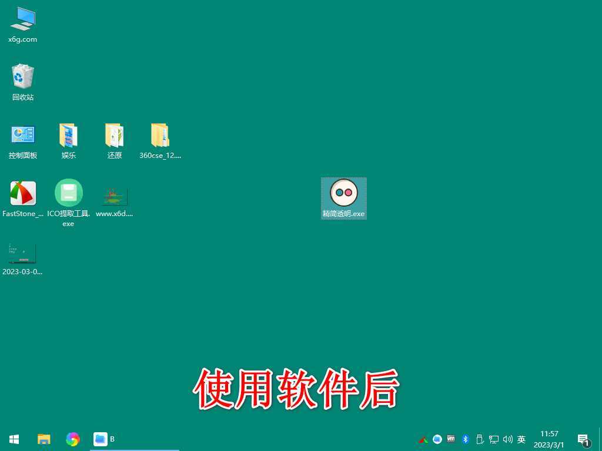Open the Safely Remove Hardware popup

click(480, 439)
